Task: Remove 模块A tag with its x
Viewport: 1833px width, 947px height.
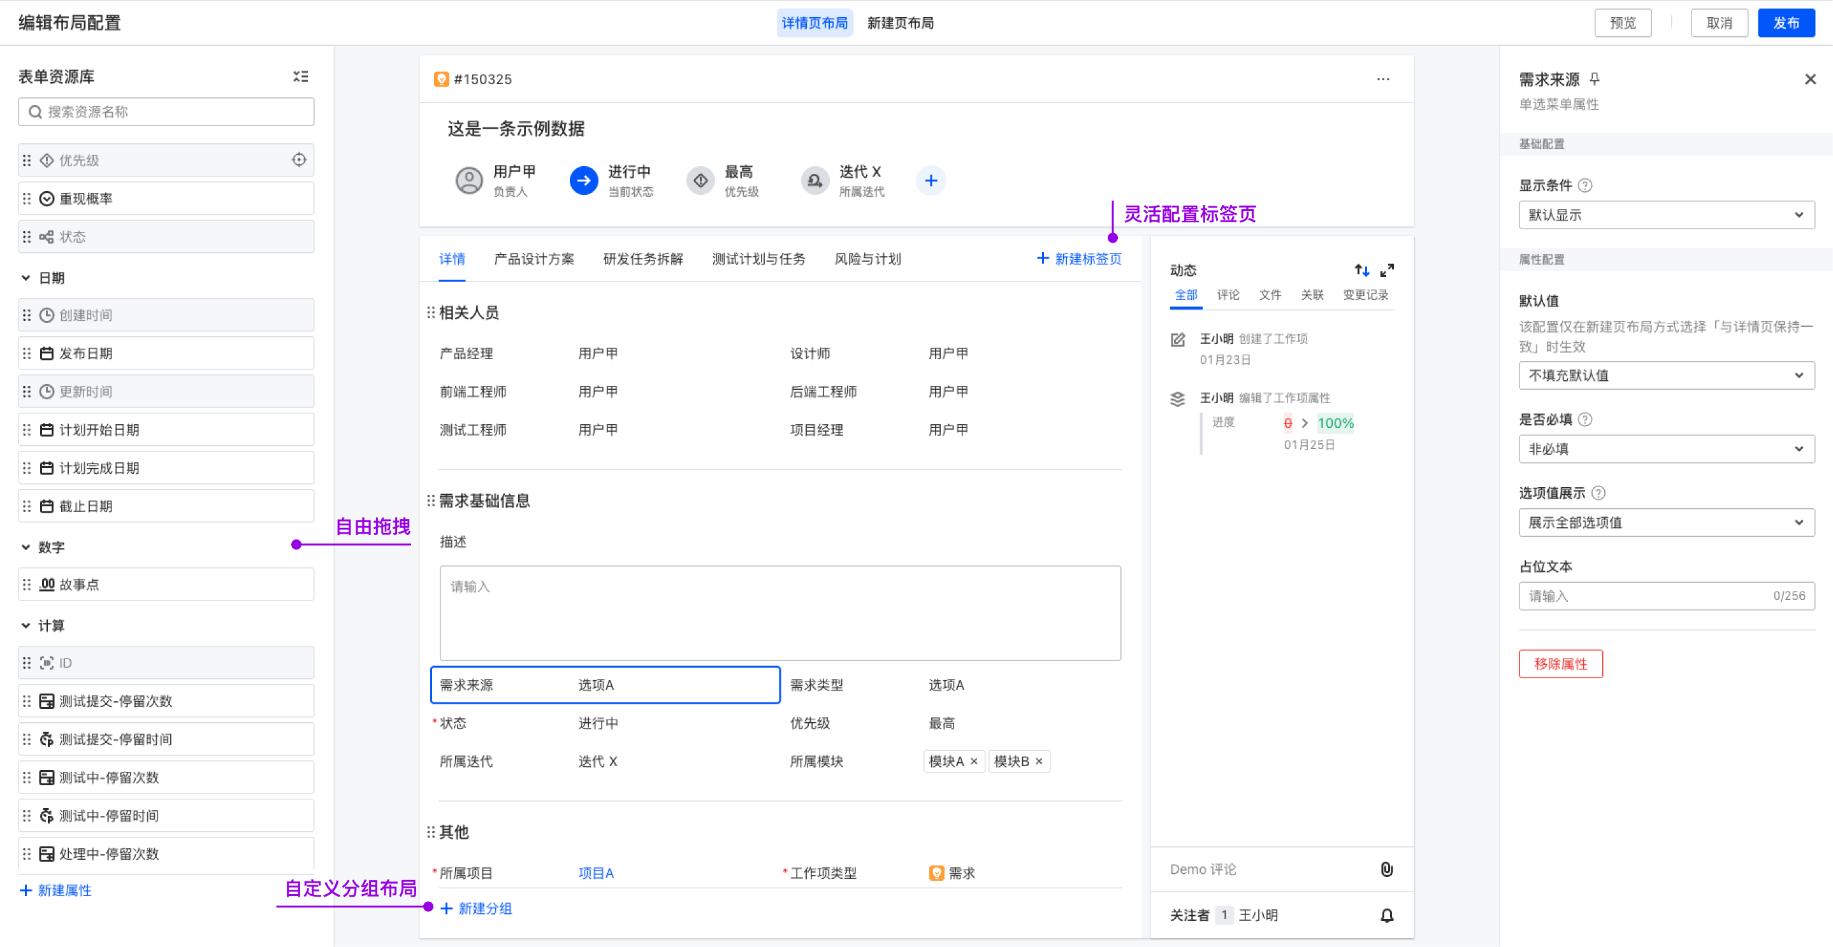Action: 974,762
